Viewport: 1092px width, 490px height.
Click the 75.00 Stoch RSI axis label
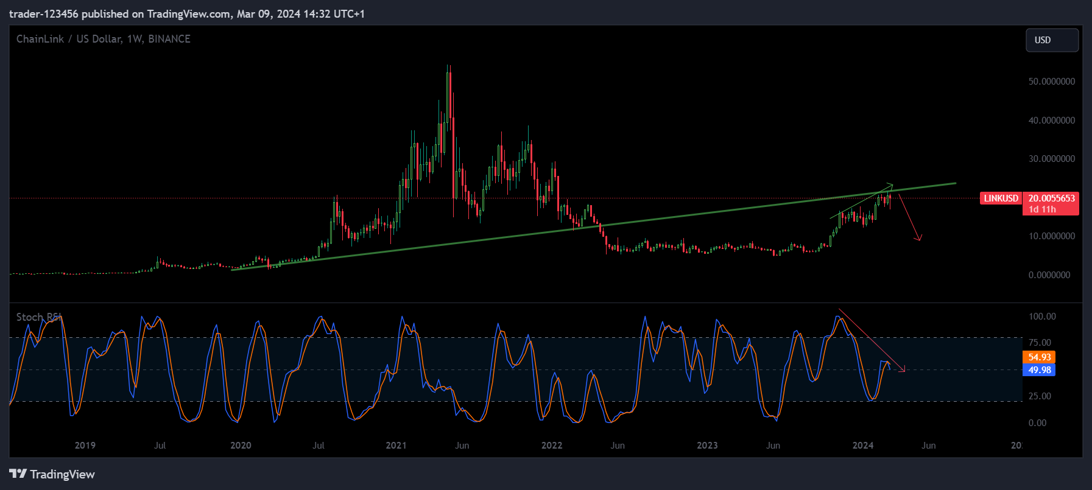1040,343
